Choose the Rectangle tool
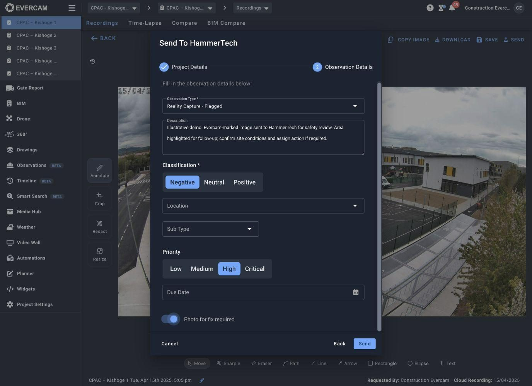 (x=382, y=363)
